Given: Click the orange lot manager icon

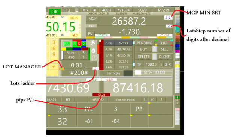Looking at the screenshot, I should [61, 68].
